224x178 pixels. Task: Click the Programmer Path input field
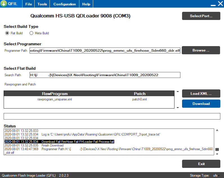pyautogui.click(x=105, y=51)
